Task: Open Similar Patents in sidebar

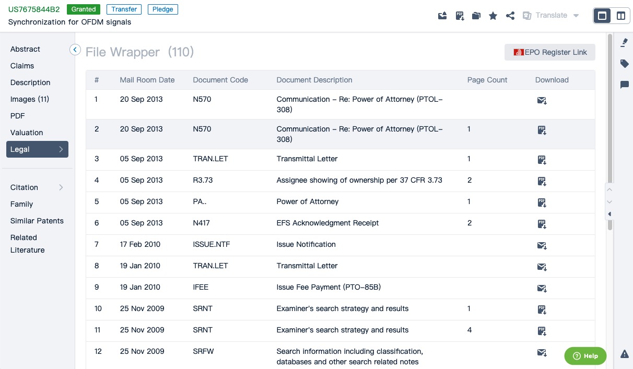Action: point(37,221)
